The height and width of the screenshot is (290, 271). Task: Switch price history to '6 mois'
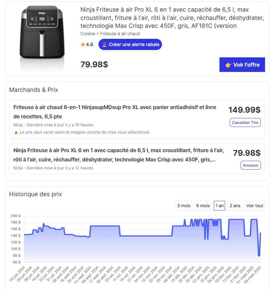203,206
